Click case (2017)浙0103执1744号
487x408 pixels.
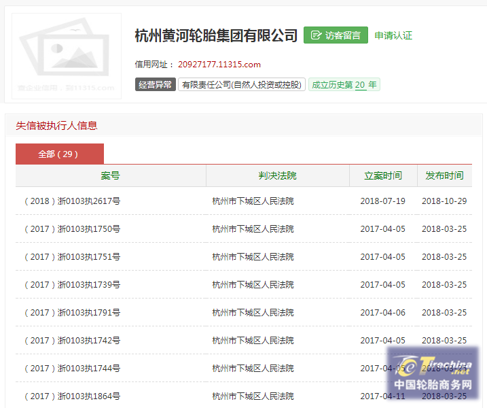72,368
